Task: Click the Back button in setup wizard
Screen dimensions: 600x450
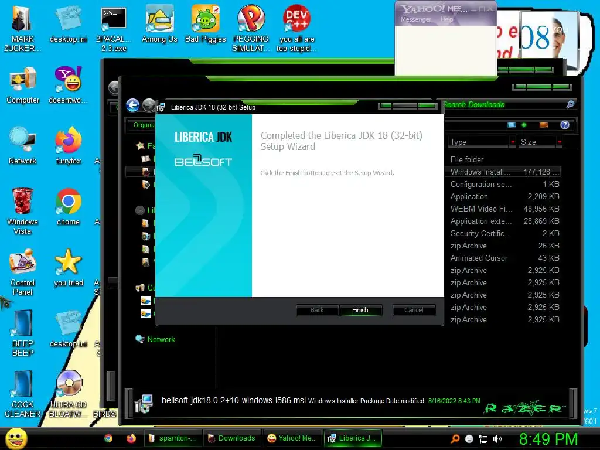Action: click(317, 310)
